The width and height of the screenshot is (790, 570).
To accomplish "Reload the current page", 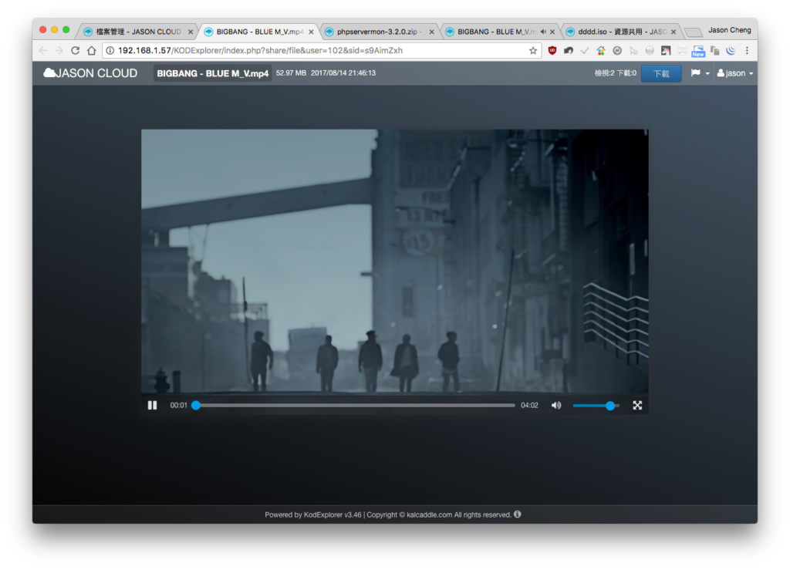I will click(75, 50).
